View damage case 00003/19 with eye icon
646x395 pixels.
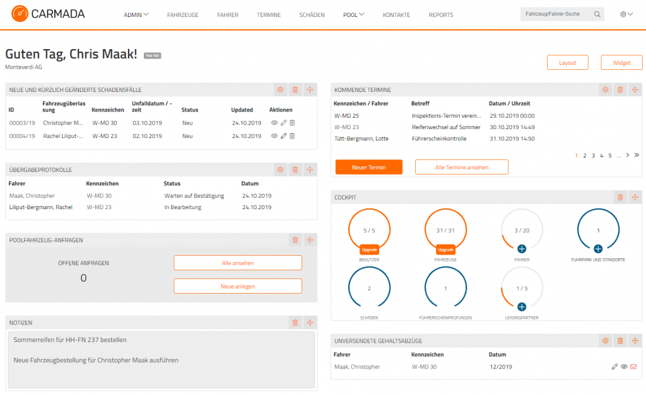coord(274,123)
